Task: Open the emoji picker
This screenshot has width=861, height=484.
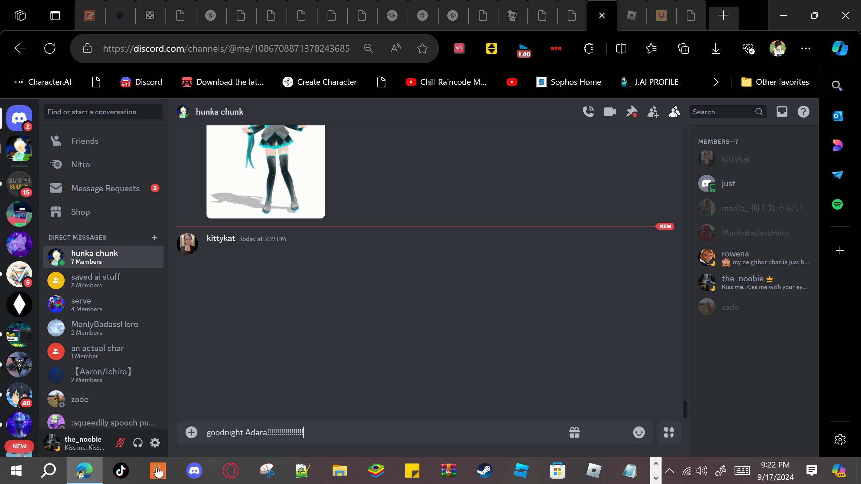Action: click(639, 432)
